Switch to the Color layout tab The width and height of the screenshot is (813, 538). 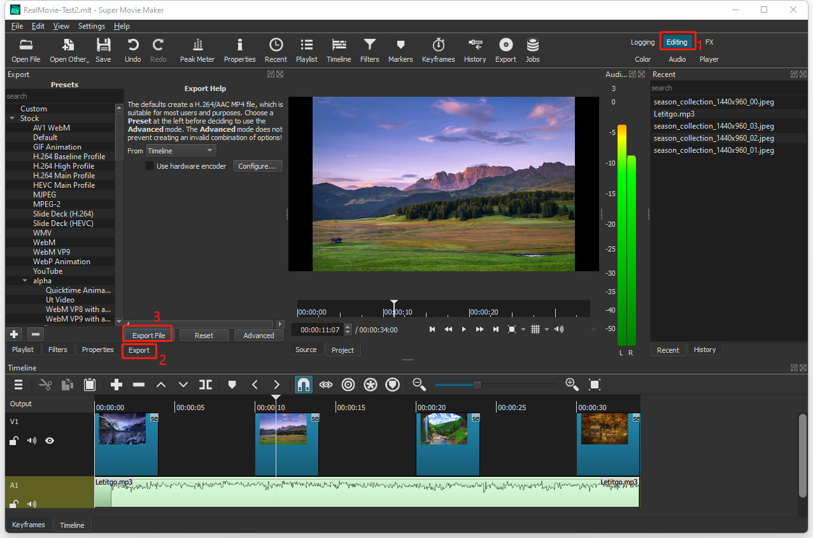click(642, 59)
